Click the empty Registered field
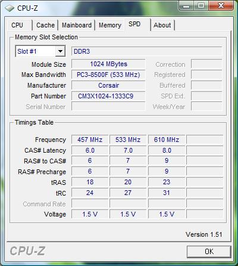238x266 pixels. pos(206,75)
